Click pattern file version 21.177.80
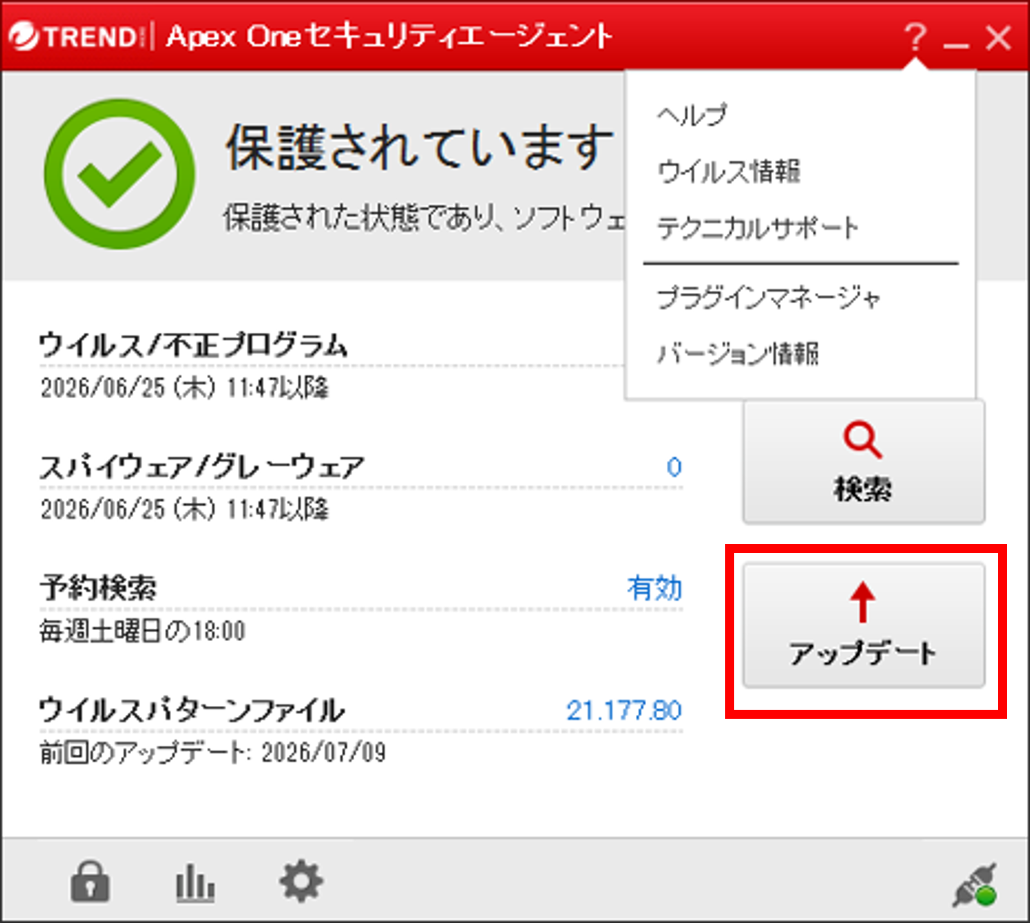Image resolution: width=1030 pixels, height=923 pixels. click(x=624, y=710)
